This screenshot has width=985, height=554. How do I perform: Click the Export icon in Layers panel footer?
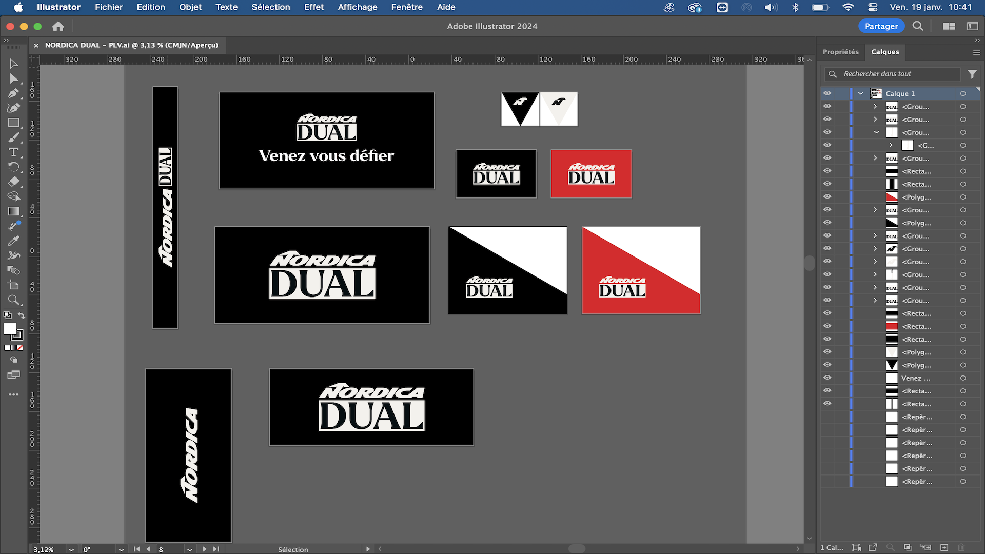click(873, 547)
